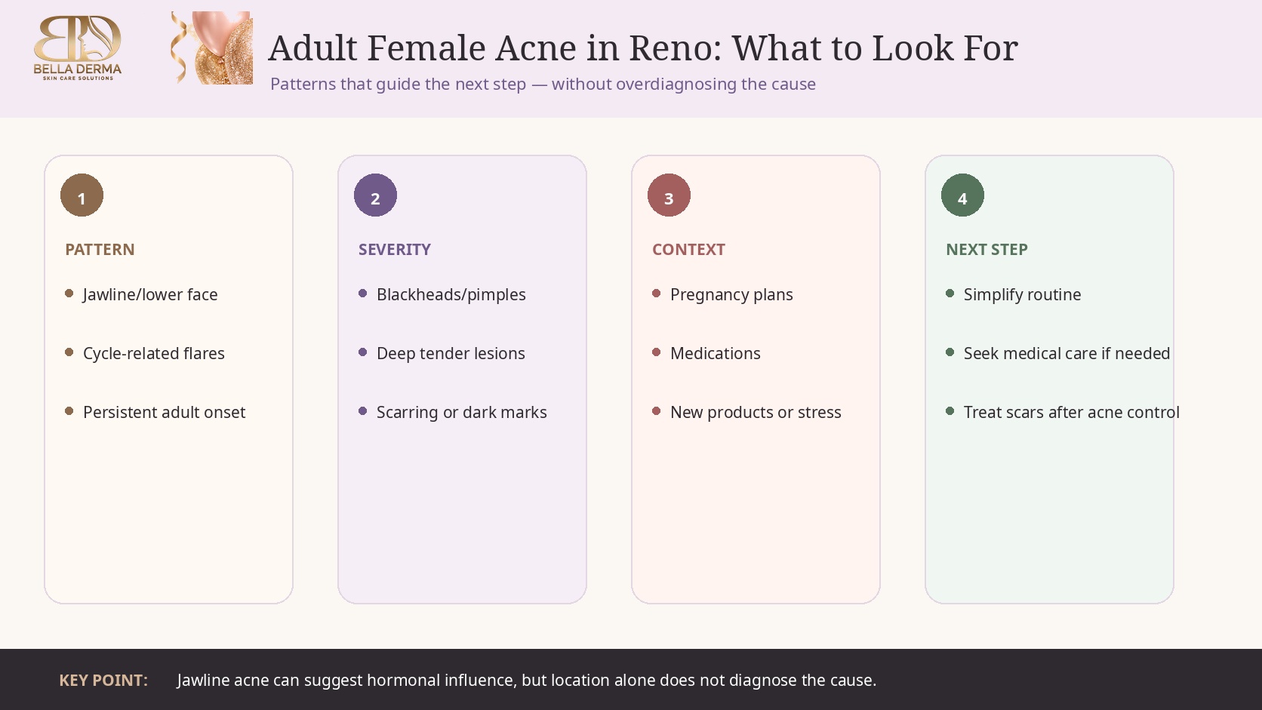Click the red number 3 circle

(669, 195)
